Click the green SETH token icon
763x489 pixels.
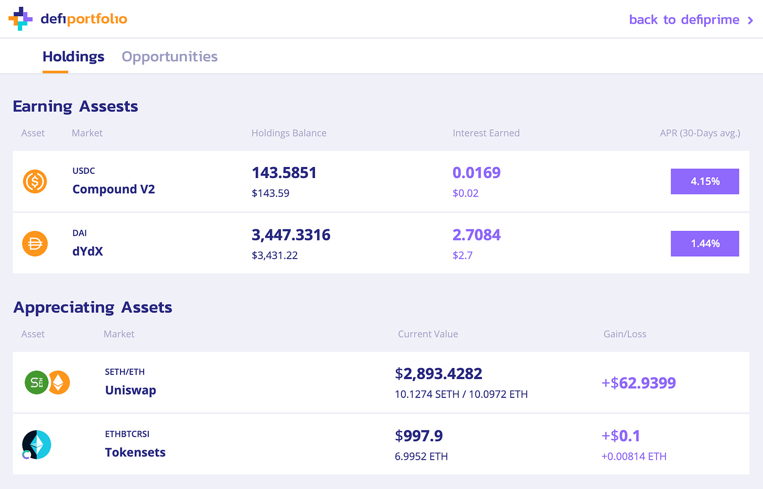37,383
